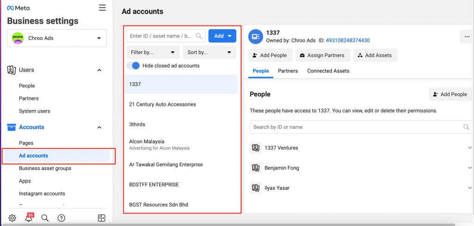Click the Assign Partners button
This screenshot has height=226, width=474.
(323, 55)
